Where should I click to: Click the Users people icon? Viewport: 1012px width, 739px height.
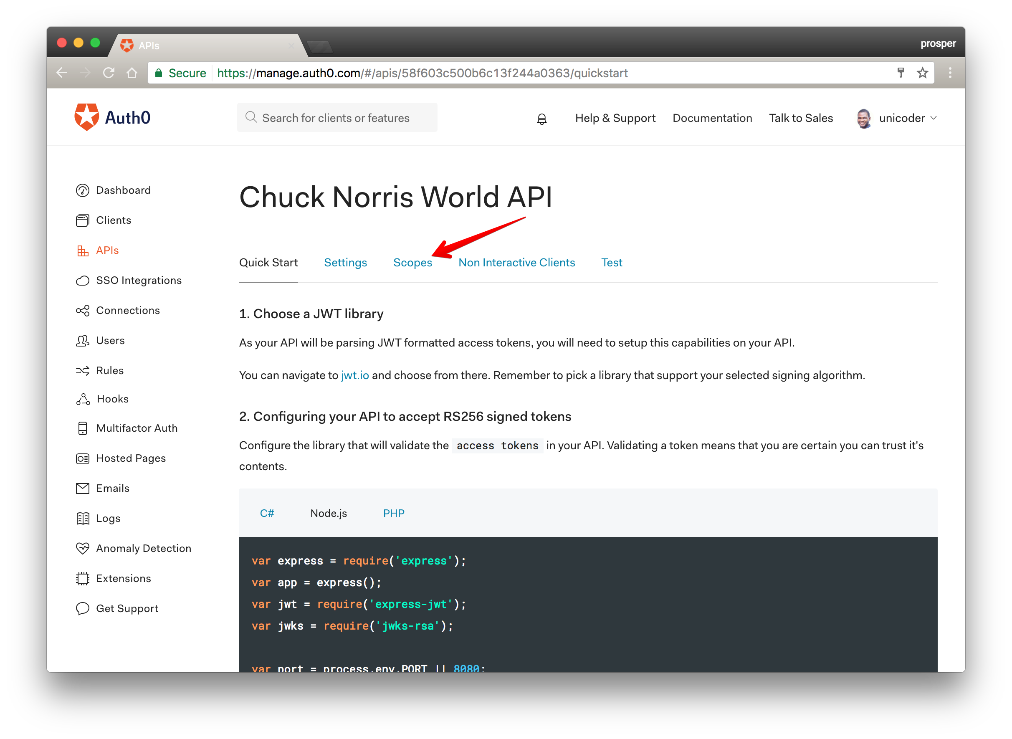pyautogui.click(x=83, y=340)
